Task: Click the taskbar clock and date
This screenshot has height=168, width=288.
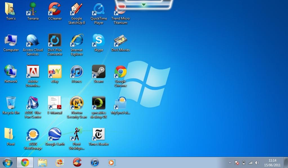Action: [272, 163]
